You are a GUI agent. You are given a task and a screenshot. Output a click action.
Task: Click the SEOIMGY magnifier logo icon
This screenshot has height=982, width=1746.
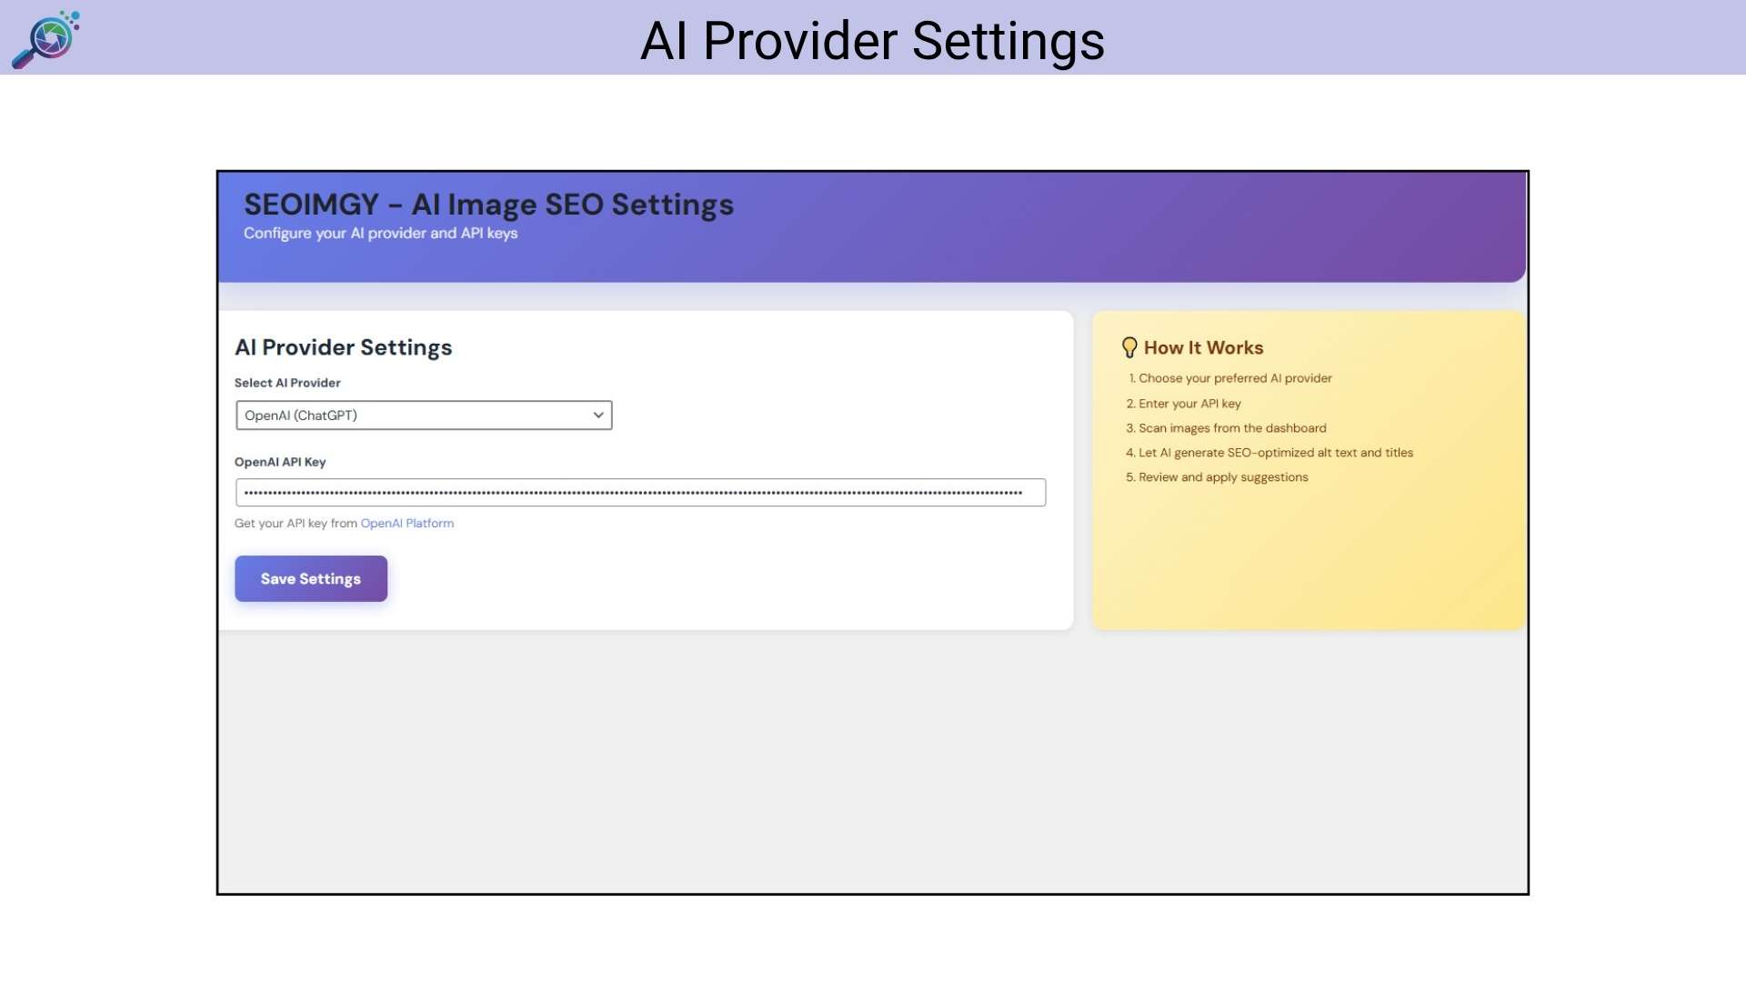(x=45, y=39)
